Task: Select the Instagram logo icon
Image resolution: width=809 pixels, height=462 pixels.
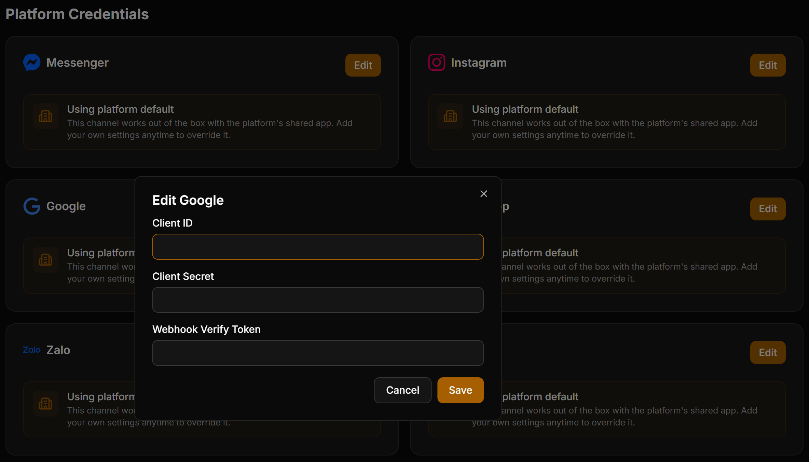Action: point(437,63)
